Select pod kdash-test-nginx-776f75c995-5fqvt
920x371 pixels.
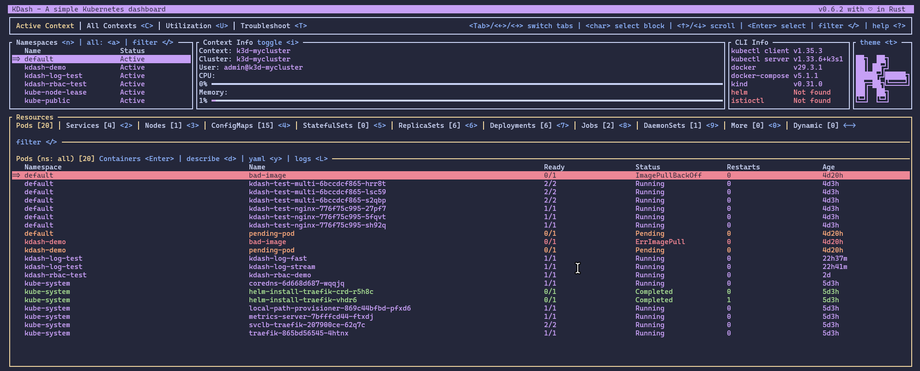click(x=461, y=217)
